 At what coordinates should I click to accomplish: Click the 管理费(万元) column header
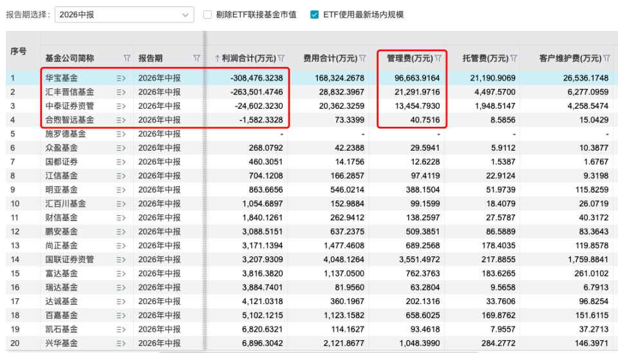click(x=410, y=59)
